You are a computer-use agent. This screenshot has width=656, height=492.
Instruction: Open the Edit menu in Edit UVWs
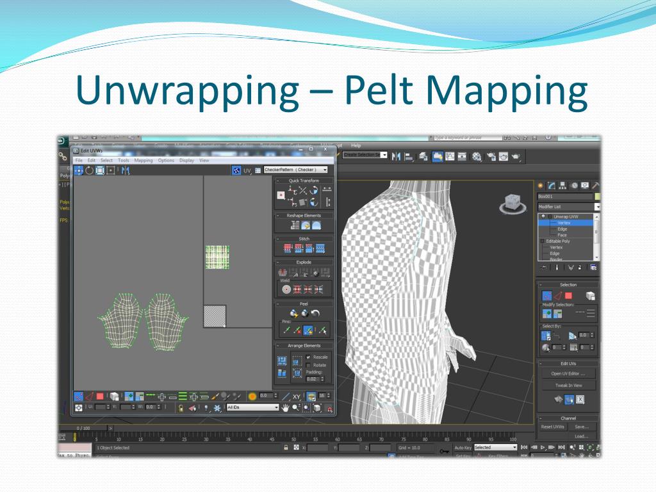[x=91, y=160]
